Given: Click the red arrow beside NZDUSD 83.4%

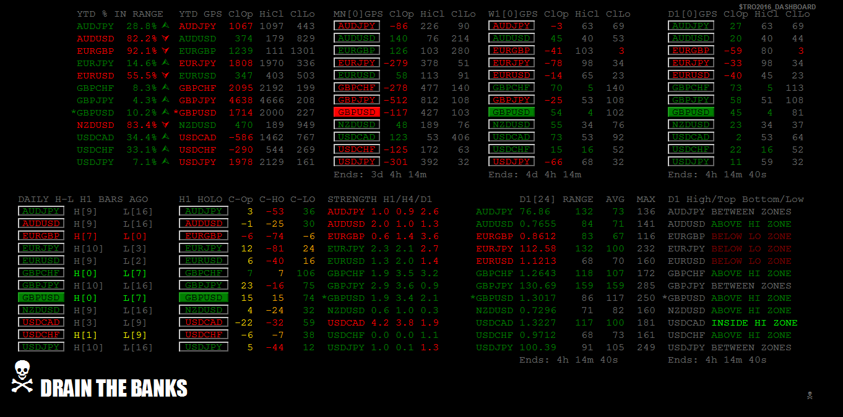Looking at the screenshot, I should [x=165, y=125].
